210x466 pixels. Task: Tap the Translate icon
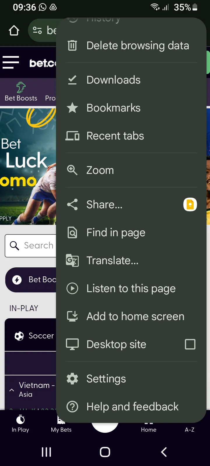[72, 260]
